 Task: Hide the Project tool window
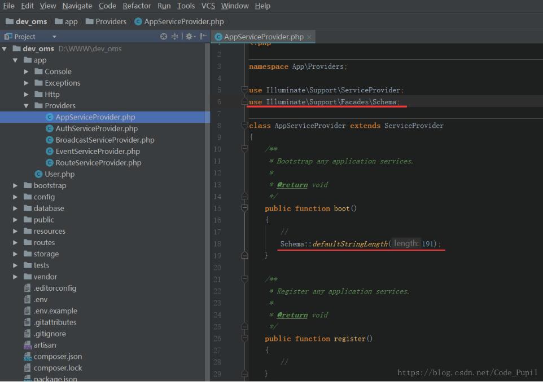pos(203,37)
